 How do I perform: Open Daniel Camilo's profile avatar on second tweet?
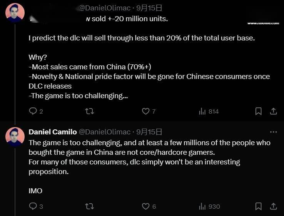pos(15,137)
